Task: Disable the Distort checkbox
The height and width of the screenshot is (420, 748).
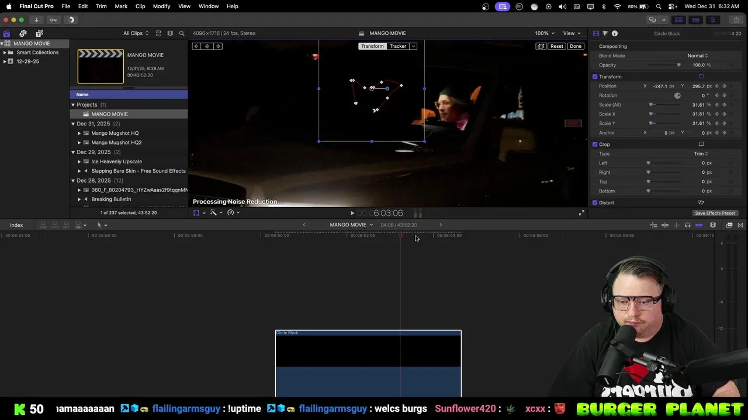Action: (595, 202)
